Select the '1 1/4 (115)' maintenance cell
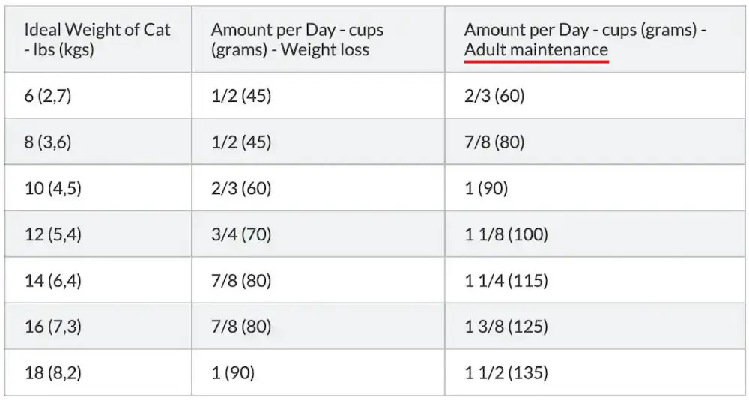749x400 pixels. (506, 281)
